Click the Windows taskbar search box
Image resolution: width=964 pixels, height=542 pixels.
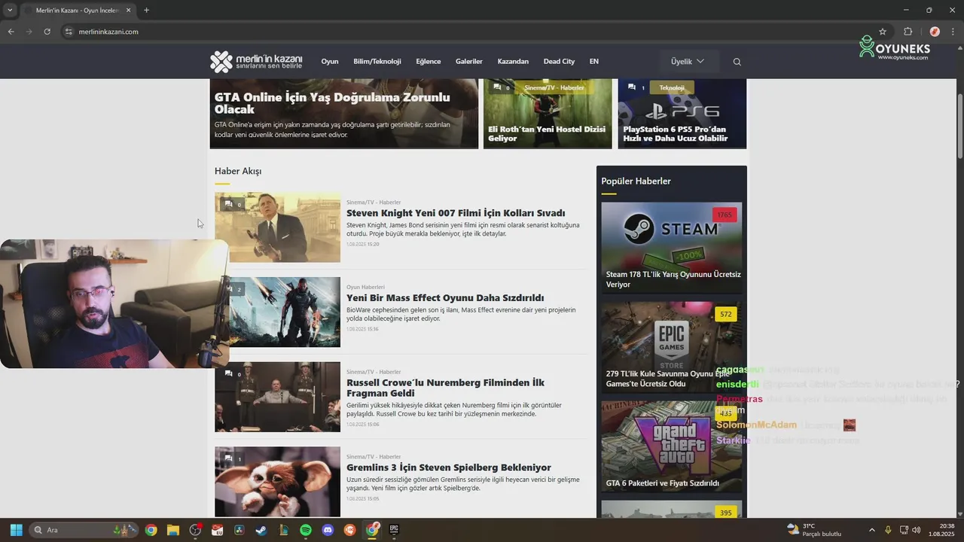click(83, 530)
